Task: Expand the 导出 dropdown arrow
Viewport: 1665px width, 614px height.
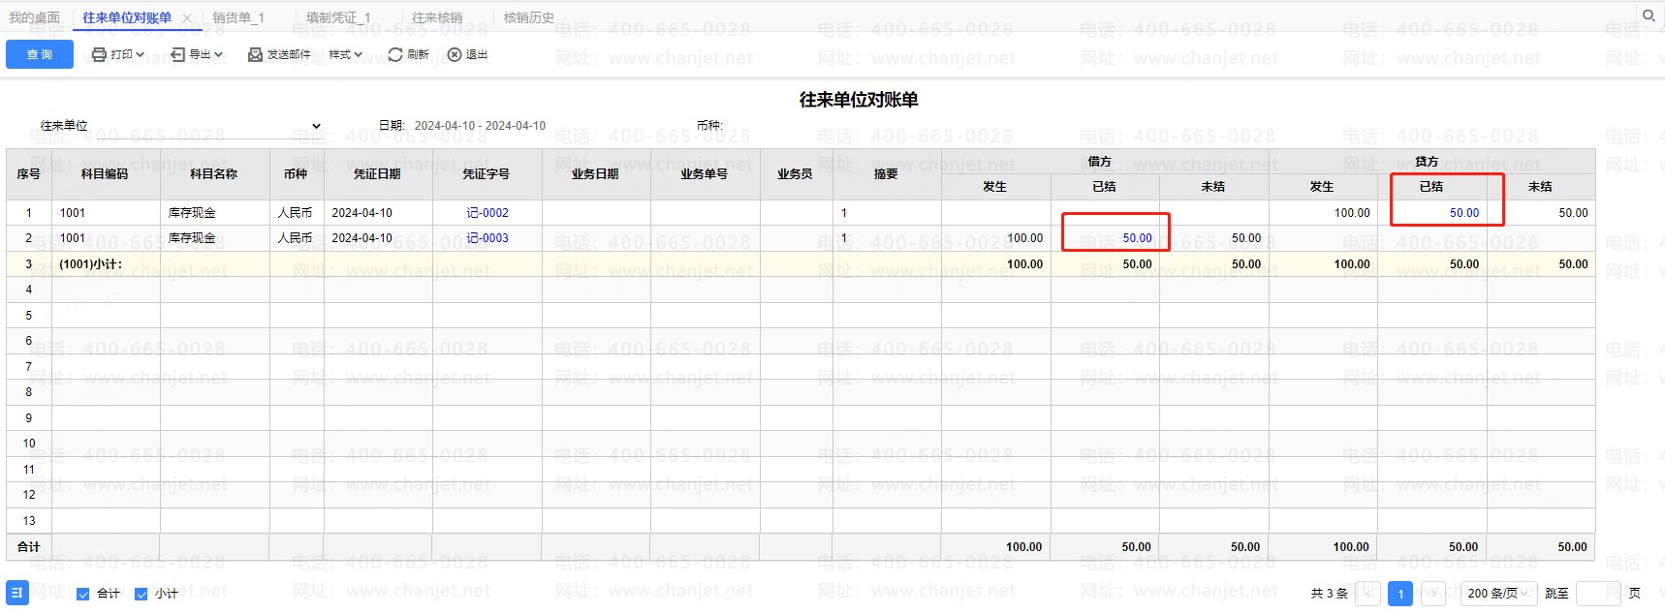Action: pyautogui.click(x=218, y=55)
